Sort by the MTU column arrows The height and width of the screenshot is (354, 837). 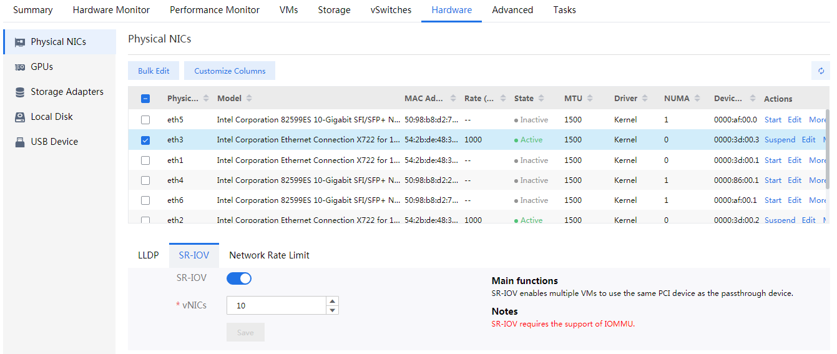coord(589,99)
